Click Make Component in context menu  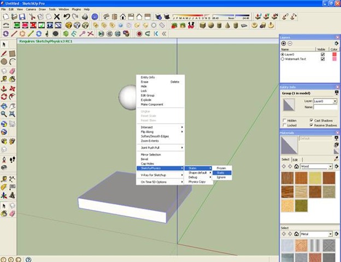click(152, 104)
